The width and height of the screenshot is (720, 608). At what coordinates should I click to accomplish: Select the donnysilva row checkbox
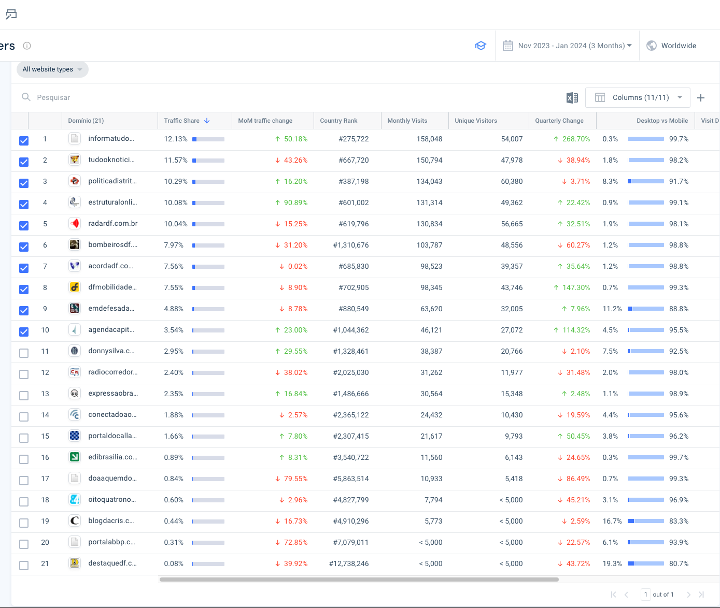click(x=24, y=353)
